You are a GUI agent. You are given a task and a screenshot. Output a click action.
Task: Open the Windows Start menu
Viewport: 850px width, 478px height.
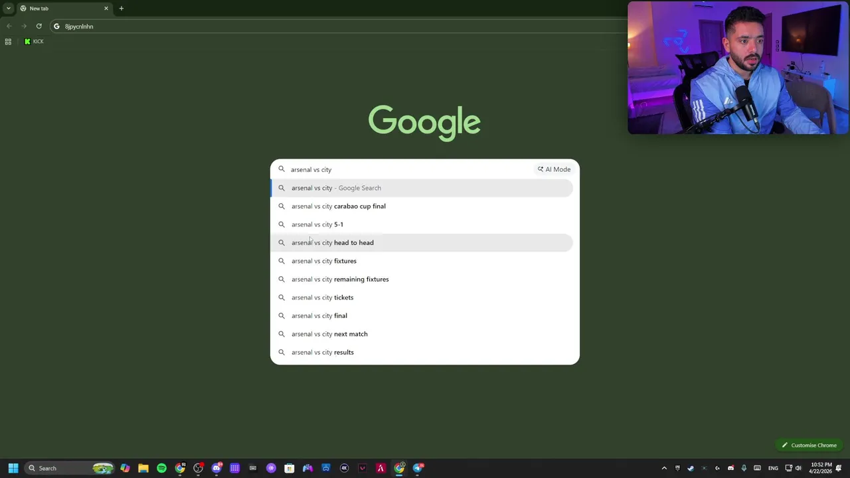pos(13,468)
